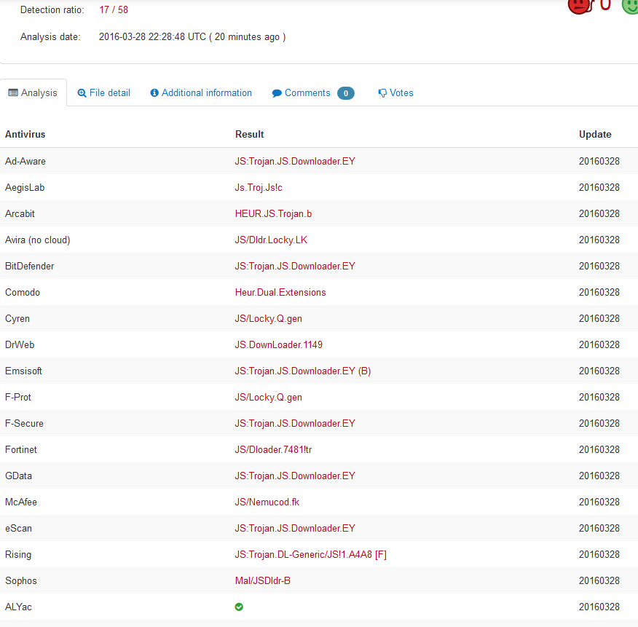
Task: Click the Avira result JS/Dldr.Locky.LK
Action: [x=271, y=240]
